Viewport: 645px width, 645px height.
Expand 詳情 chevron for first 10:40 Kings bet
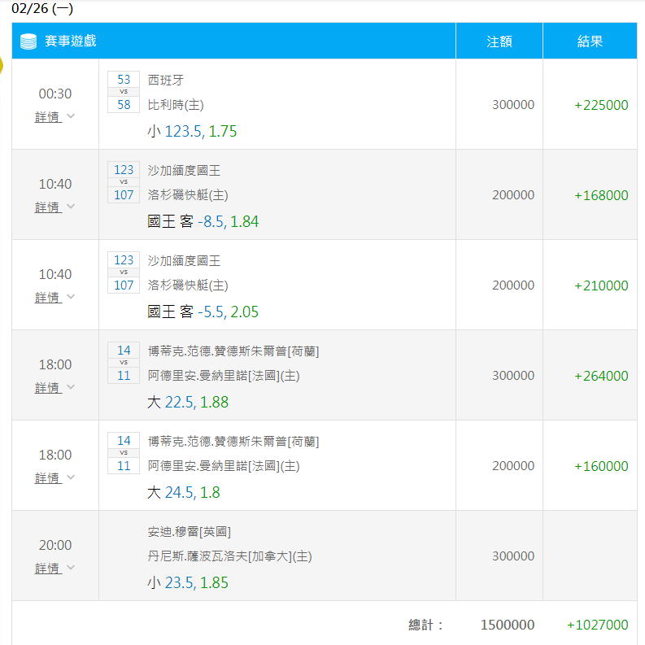tap(71, 206)
